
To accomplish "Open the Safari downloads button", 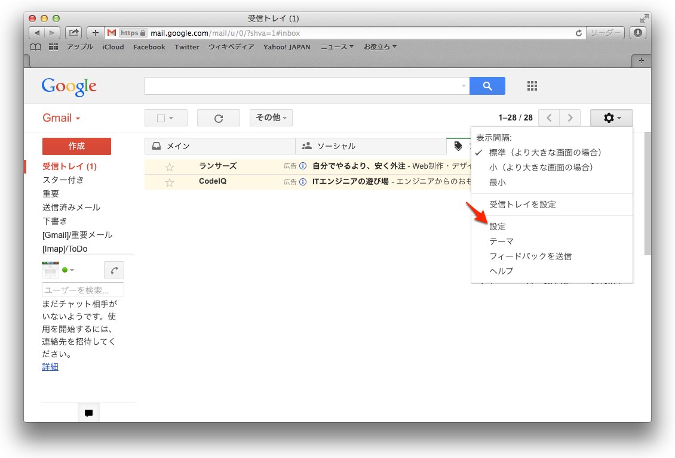I will (638, 33).
